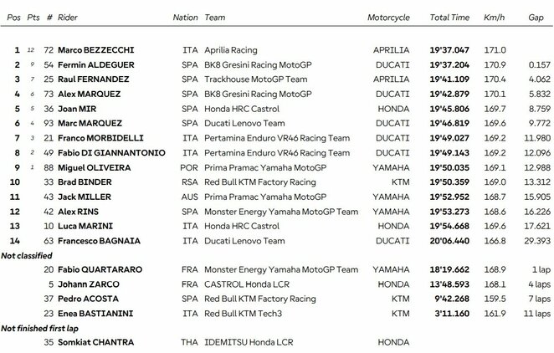Click the Gap column header
Screen dimensions: 554x353
click(x=536, y=17)
